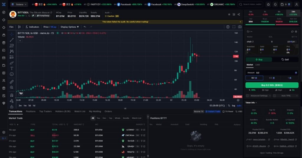Viewport: 302px width, 158px height.
Task: Open the My Holding tab
Action: coord(95,111)
